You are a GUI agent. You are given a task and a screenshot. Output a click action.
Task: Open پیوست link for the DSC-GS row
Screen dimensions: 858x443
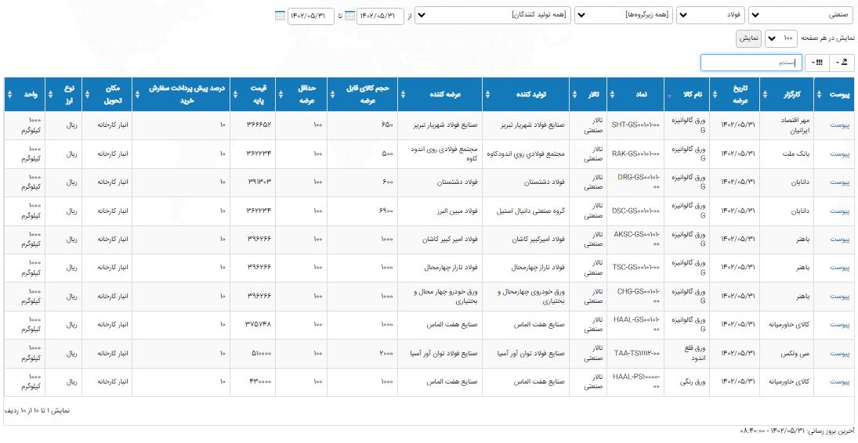tap(840, 211)
